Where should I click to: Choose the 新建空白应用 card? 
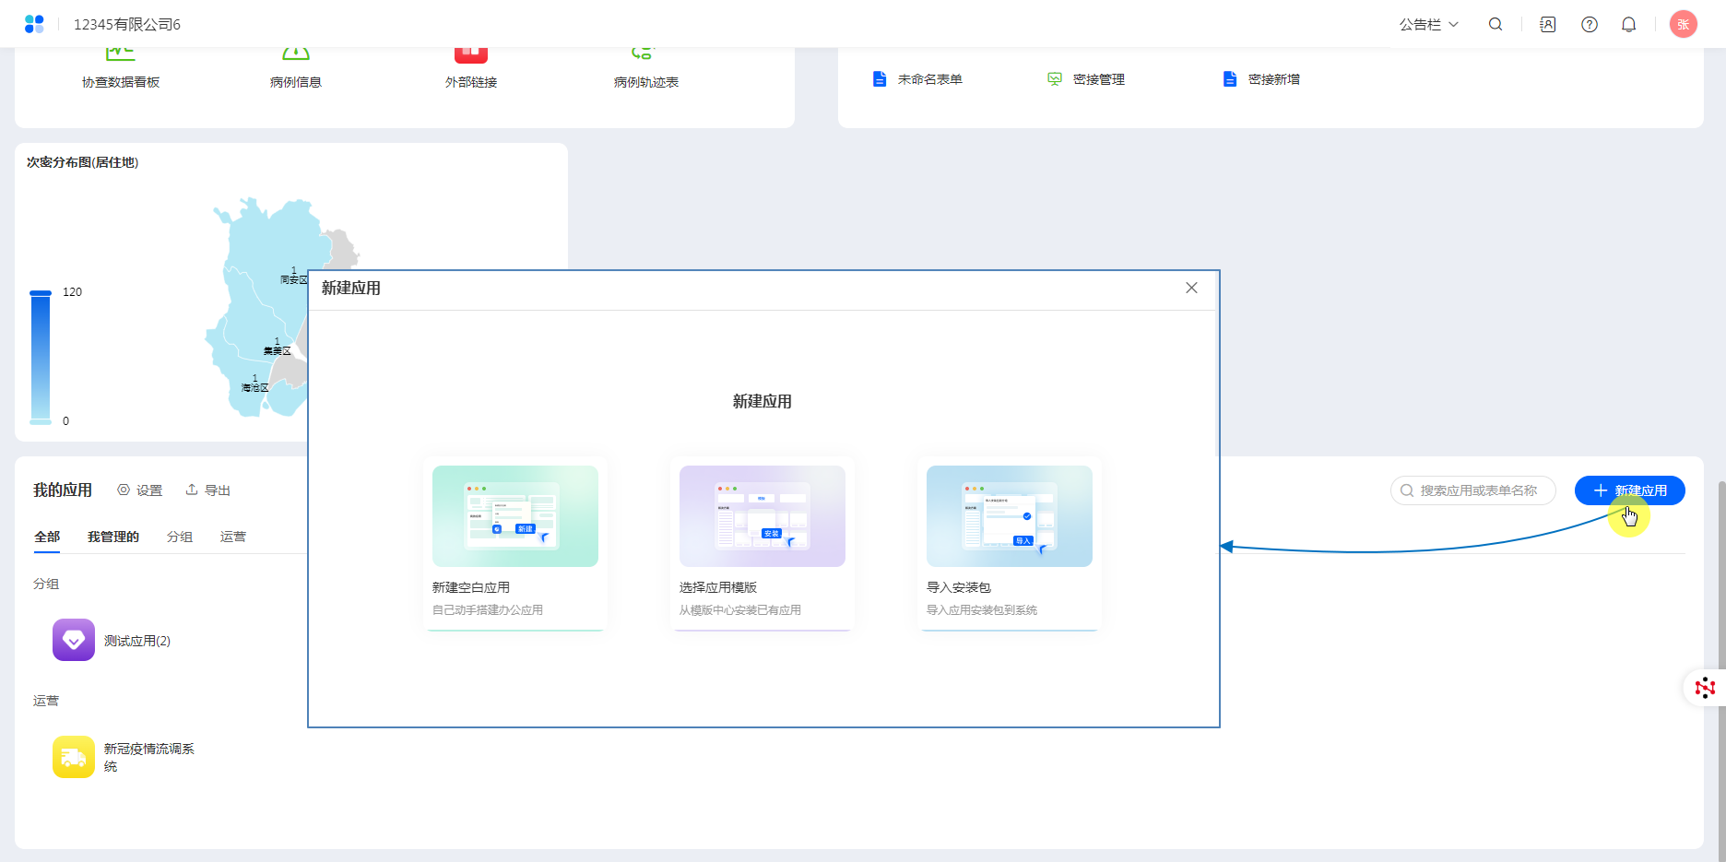[514, 544]
